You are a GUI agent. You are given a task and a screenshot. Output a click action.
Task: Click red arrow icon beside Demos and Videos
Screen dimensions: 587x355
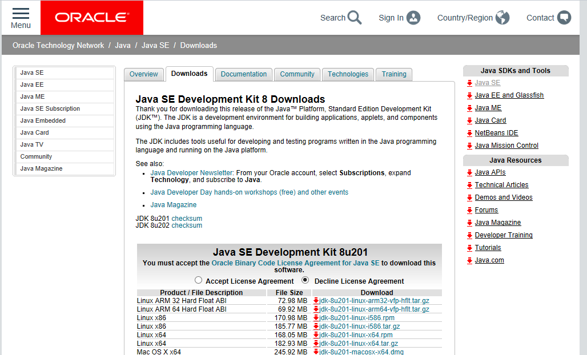(469, 198)
